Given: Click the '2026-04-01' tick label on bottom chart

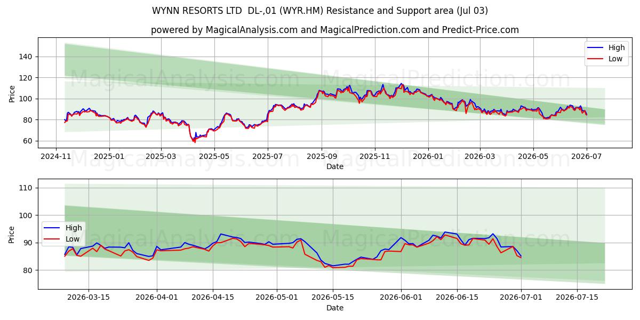Looking at the screenshot, I should (x=157, y=298).
